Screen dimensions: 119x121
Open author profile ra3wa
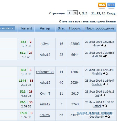(x=45, y=44)
